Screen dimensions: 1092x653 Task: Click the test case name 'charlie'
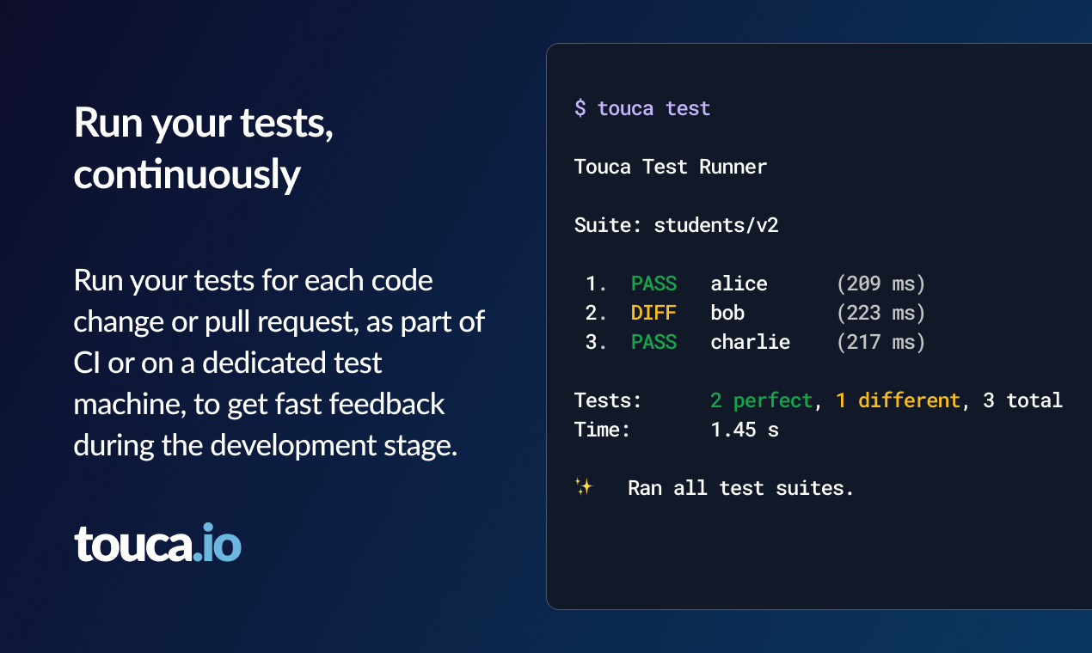coord(750,342)
